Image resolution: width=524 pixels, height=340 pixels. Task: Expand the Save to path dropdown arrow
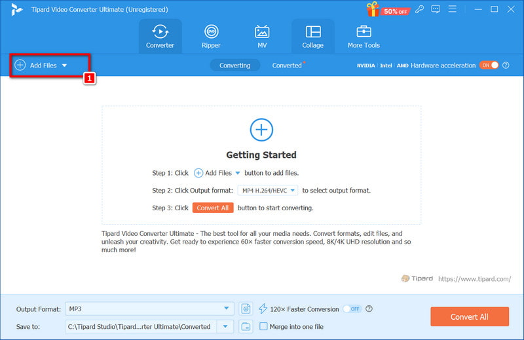pyautogui.click(x=225, y=327)
